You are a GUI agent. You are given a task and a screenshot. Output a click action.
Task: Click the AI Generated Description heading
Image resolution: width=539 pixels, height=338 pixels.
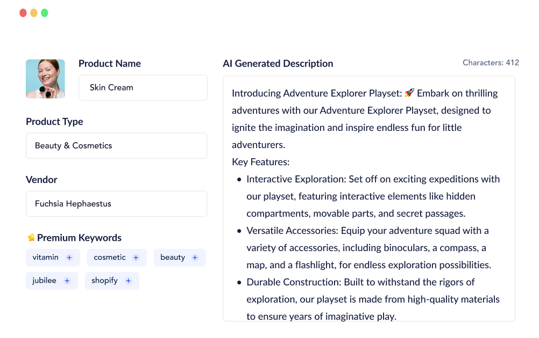click(278, 63)
